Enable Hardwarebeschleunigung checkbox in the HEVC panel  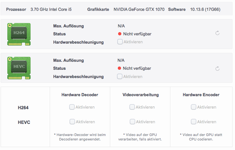tap(120, 76)
